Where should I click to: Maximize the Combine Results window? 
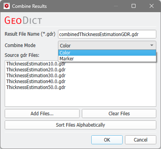coord(134,6)
